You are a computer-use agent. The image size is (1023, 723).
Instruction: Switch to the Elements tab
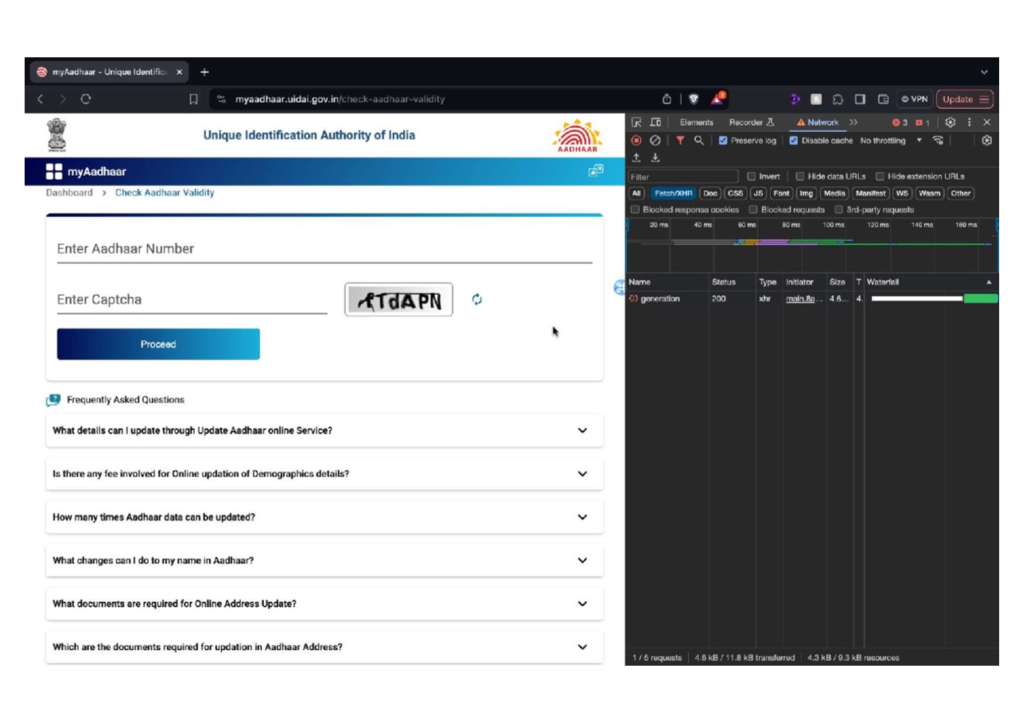(696, 122)
